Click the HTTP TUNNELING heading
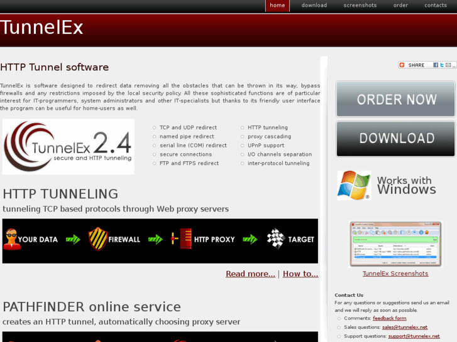 pyautogui.click(x=60, y=194)
